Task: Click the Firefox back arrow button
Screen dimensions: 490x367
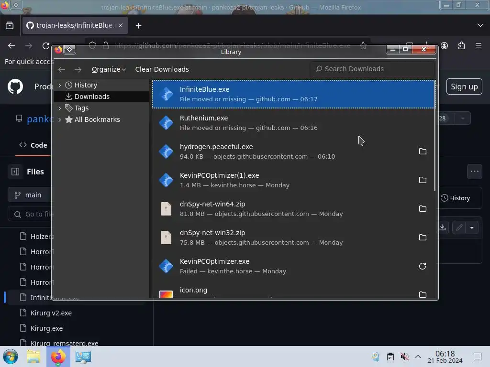Action: click(11, 46)
